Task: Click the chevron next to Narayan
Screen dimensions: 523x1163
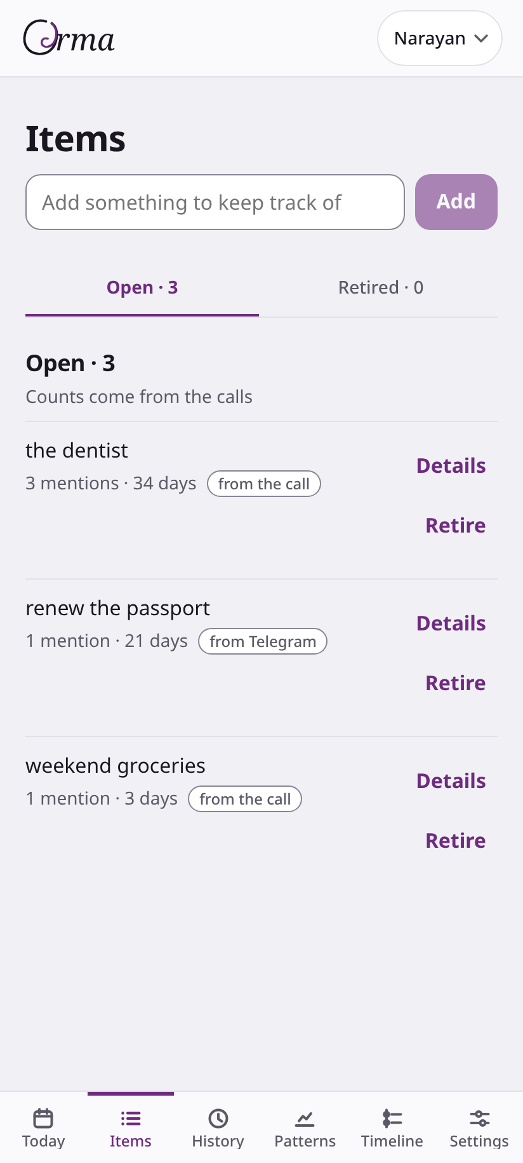Action: pos(481,38)
